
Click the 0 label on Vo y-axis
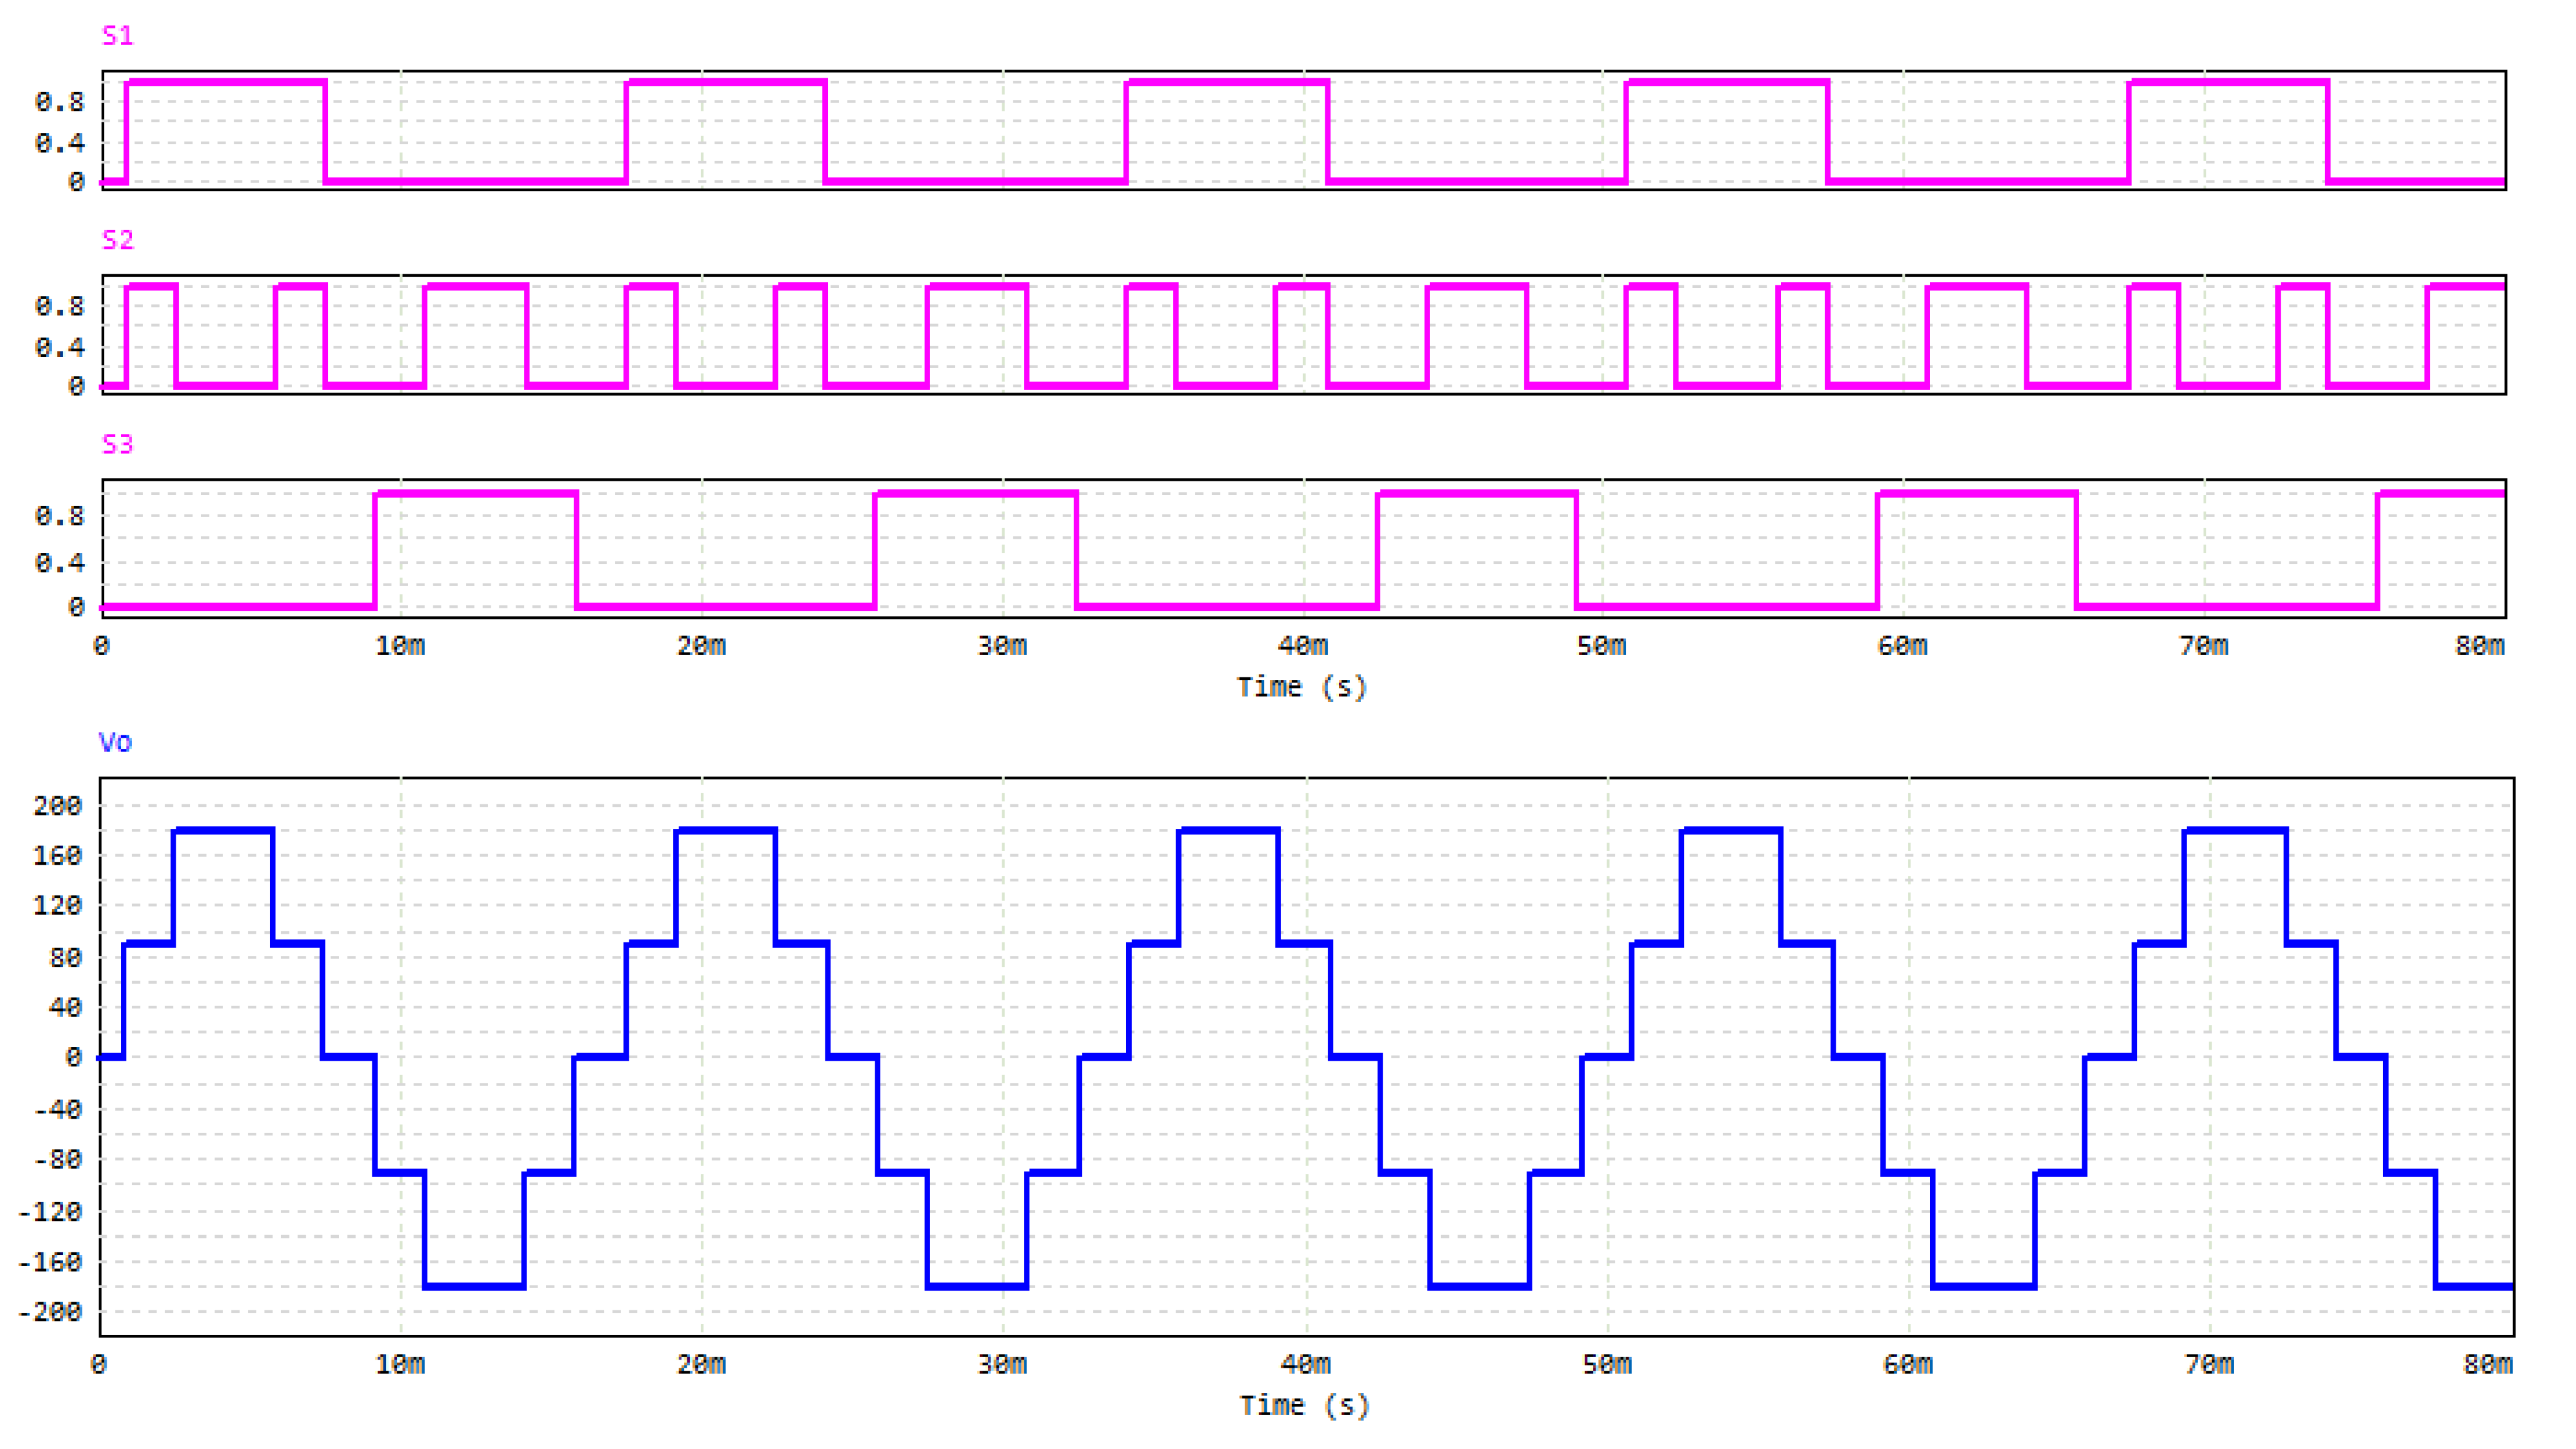coord(73,1057)
